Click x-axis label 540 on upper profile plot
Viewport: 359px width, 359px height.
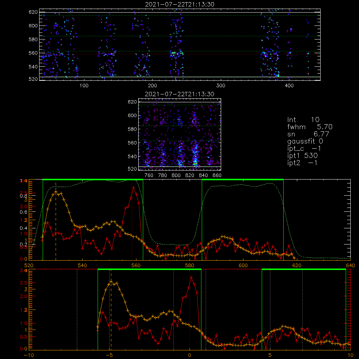pos(83,265)
